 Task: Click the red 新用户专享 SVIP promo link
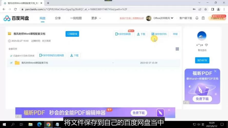(132, 18)
